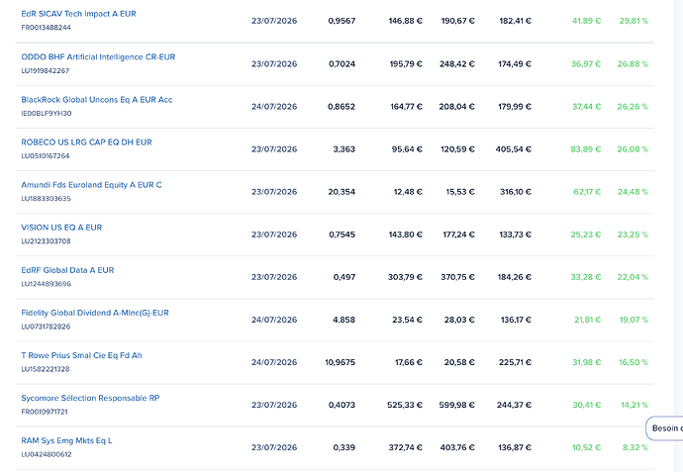683x472 pixels.
Task: Click the 20,354 units for Amundi
Action: tap(341, 192)
